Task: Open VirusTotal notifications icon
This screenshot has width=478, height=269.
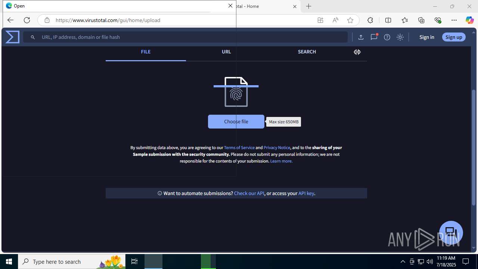Action: [x=374, y=37]
